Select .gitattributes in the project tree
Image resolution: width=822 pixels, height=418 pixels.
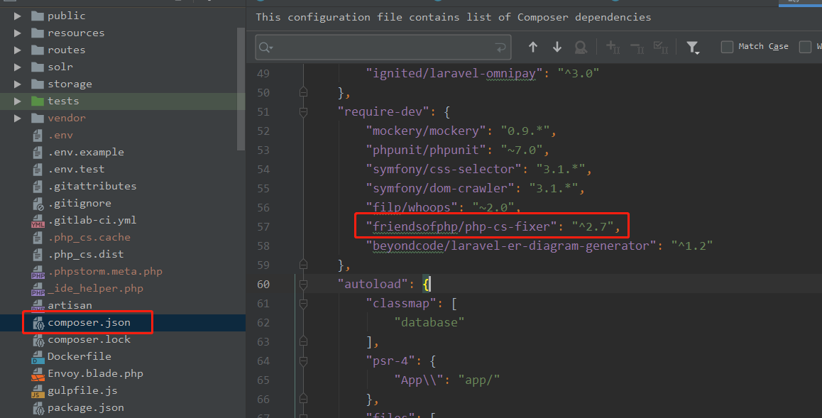[92, 187]
